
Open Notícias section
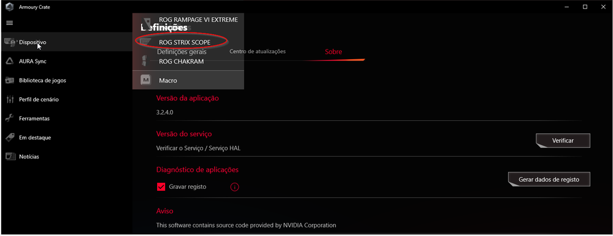pos(66,157)
